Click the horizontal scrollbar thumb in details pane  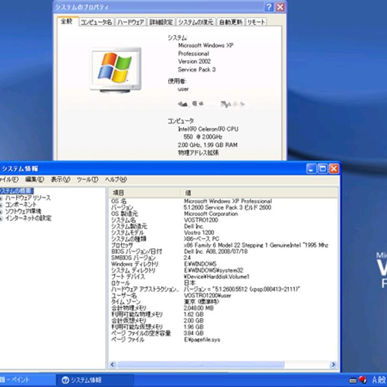pyautogui.click(x=200, y=364)
